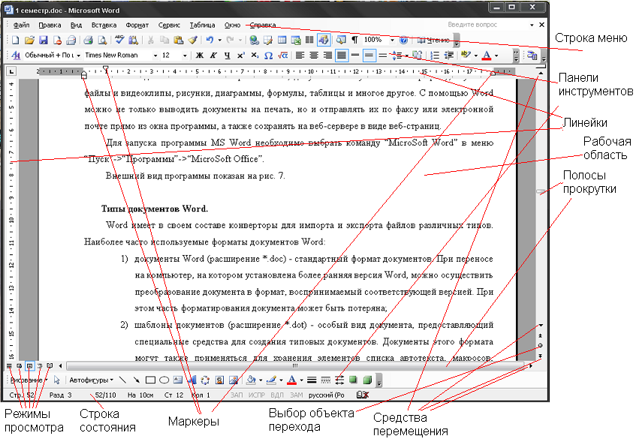Click the Cut scissors icon
This screenshot has height=439, width=636.
click(x=150, y=40)
